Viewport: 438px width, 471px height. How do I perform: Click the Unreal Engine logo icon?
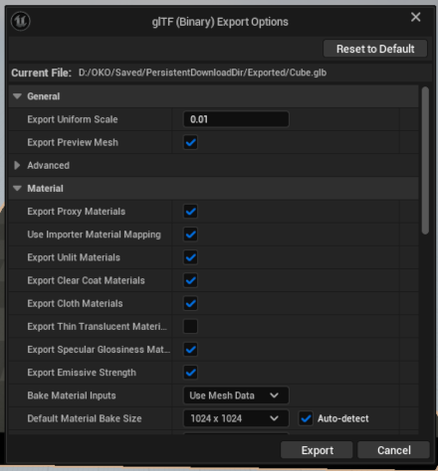pos(21,21)
